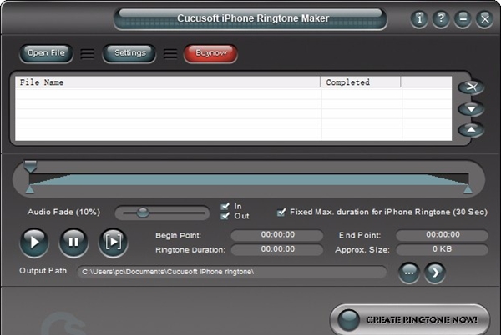501x335 pixels.
Task: Click the End Point time field
Action: tap(443, 235)
